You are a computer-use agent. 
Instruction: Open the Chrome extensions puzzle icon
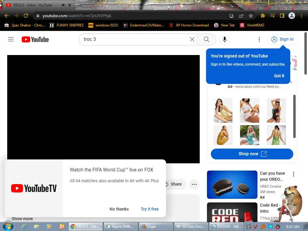[263, 16]
